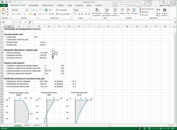Collapse the ribbon with arrow
This screenshot has width=177, height=130.
coord(175,18)
